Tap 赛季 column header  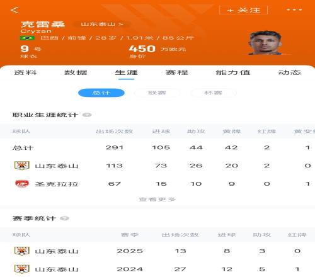(130, 235)
